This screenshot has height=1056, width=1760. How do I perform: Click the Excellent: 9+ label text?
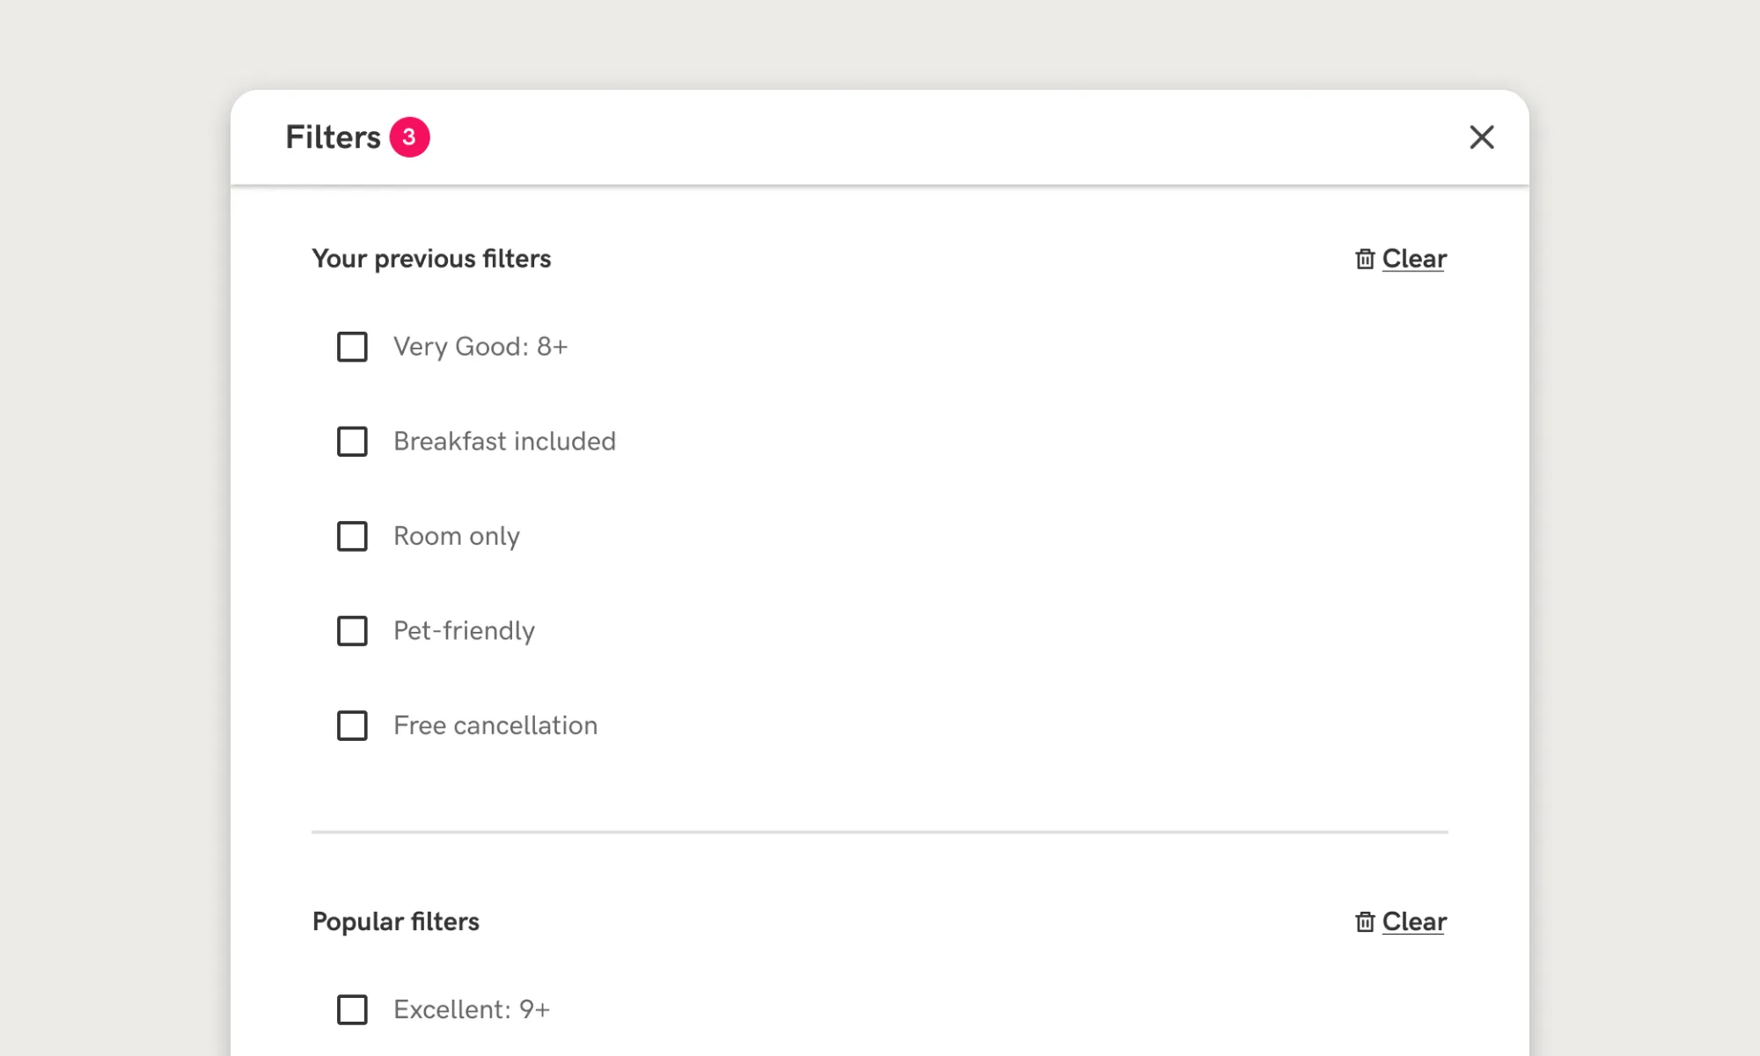(x=472, y=1009)
